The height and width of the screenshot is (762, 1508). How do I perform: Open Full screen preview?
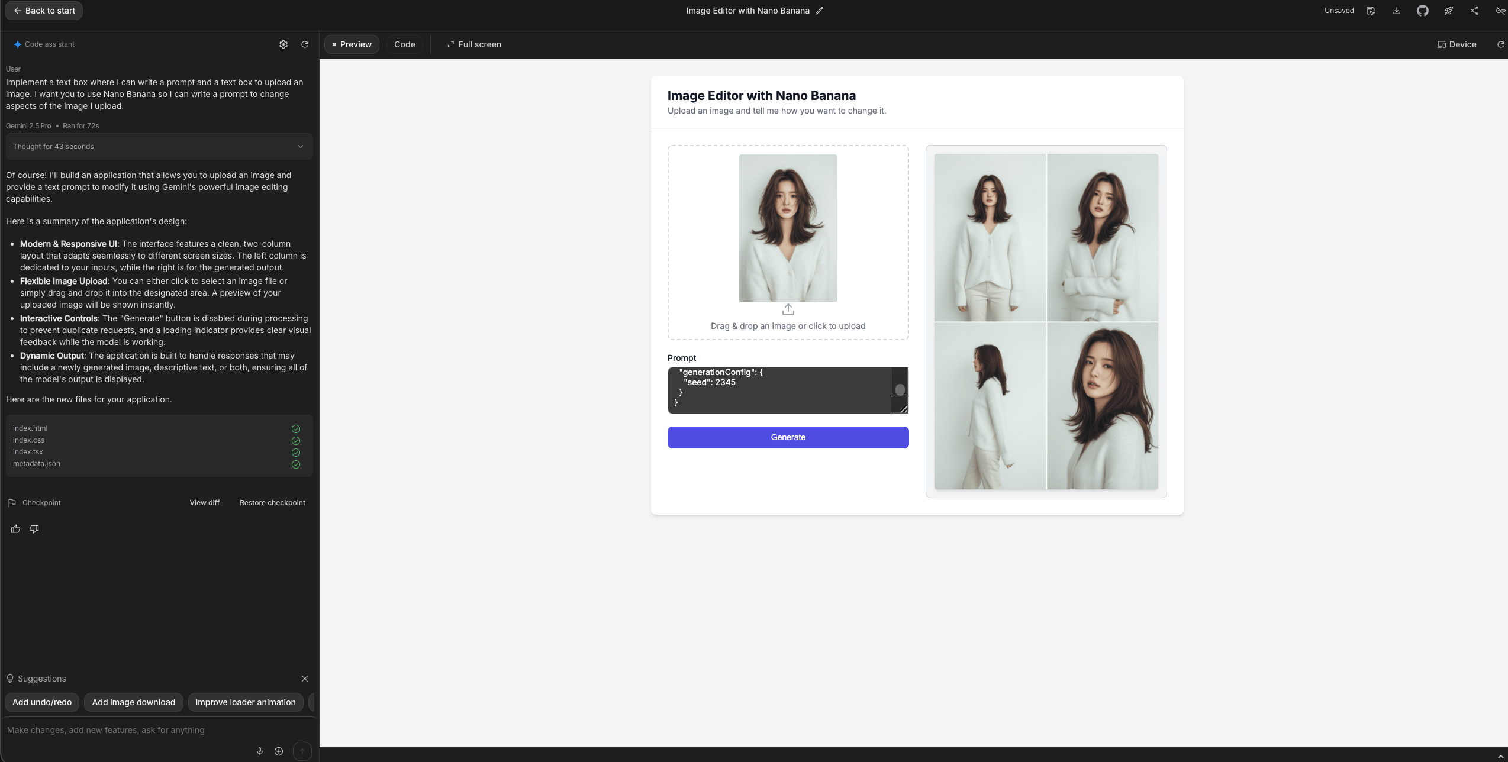pos(474,44)
